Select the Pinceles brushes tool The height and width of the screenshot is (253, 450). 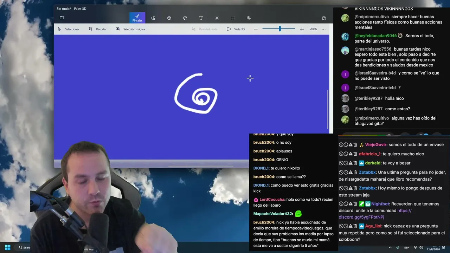137,18
